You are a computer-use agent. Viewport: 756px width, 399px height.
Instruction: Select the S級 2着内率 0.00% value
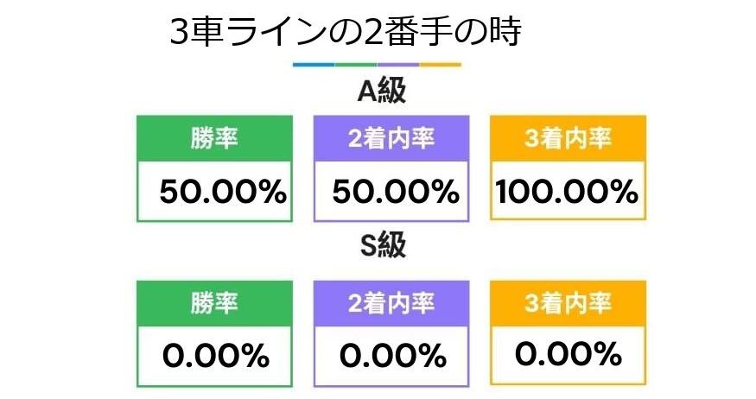[x=392, y=357]
